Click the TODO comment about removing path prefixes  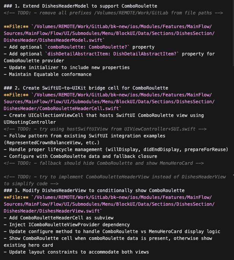pos(113,13)
